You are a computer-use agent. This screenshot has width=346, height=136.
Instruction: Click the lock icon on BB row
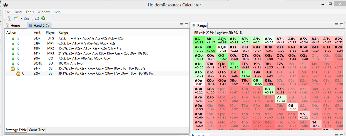pyautogui.click(x=18, y=73)
